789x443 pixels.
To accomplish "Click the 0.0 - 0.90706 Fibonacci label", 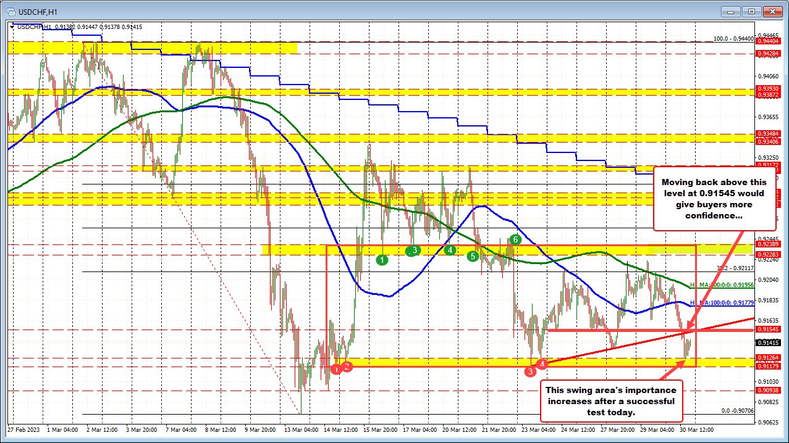I will pyautogui.click(x=738, y=410).
